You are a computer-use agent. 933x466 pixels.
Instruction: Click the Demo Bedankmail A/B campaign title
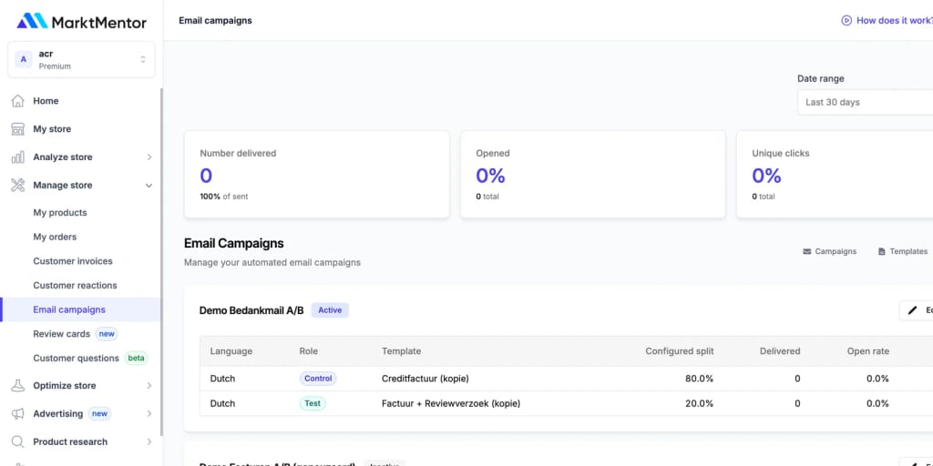251,310
